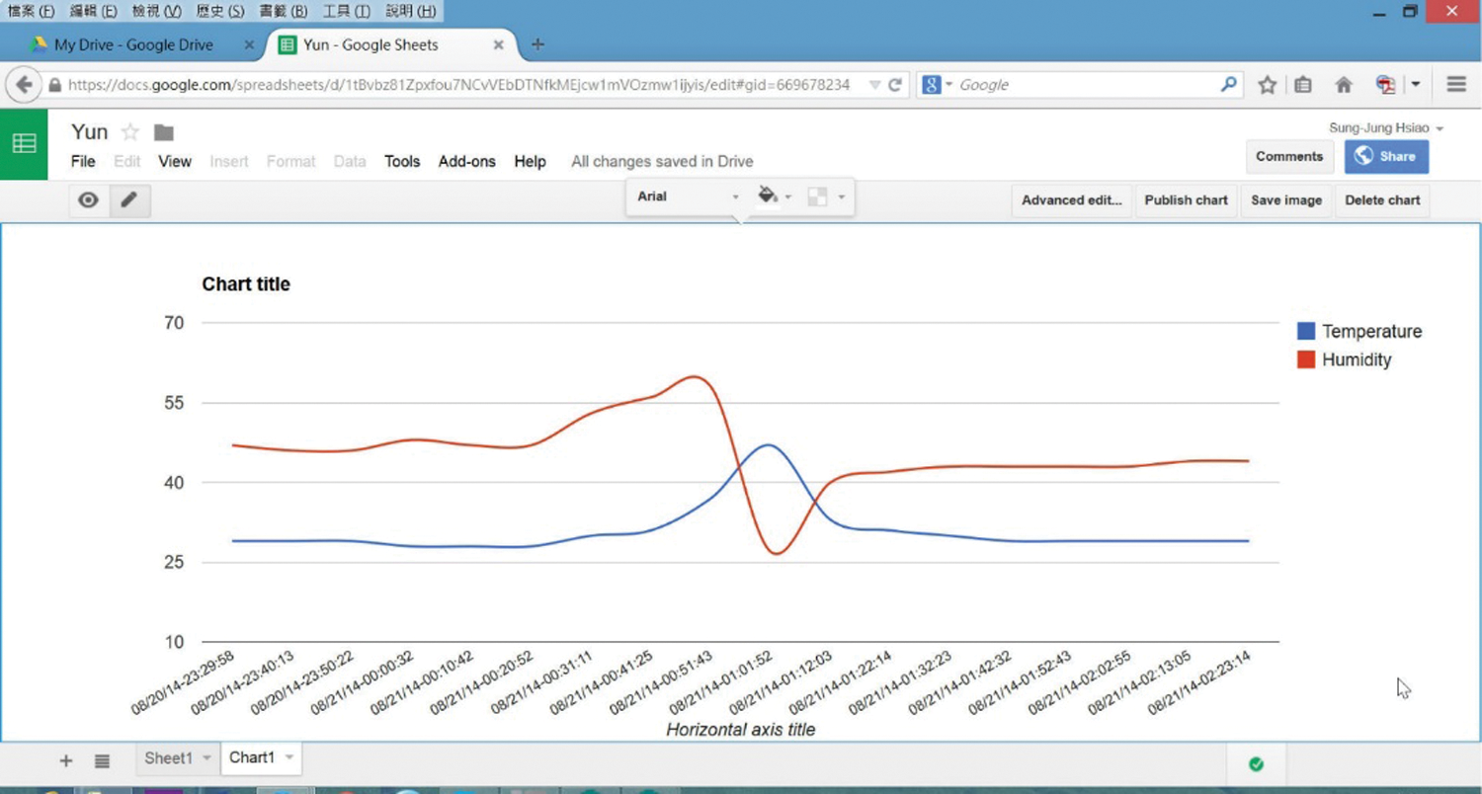Click the browser reload icon
The width and height of the screenshot is (1482, 794).
point(895,85)
